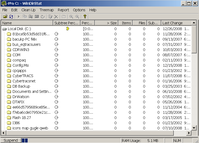
Task: Open the Options menu
Action: (79, 10)
